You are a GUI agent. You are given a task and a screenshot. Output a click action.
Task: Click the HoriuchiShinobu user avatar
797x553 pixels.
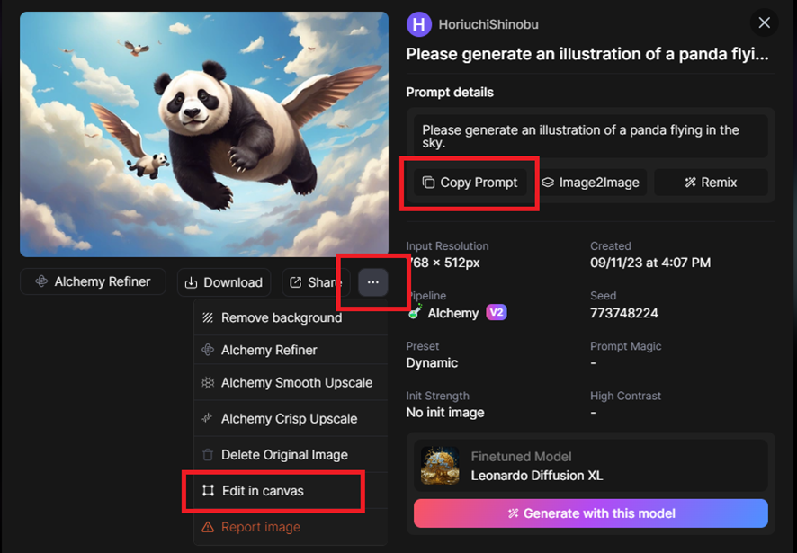coord(419,24)
